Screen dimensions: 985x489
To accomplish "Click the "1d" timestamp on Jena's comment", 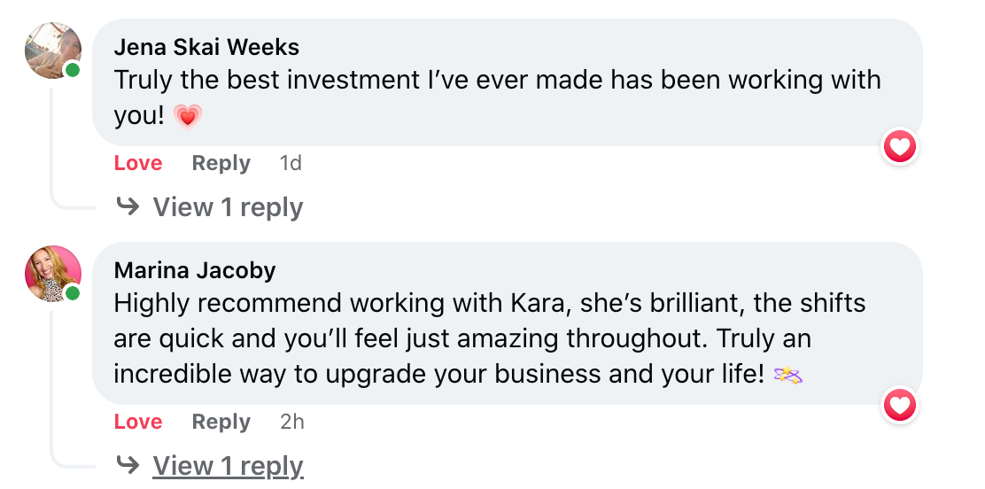I will 291,163.
